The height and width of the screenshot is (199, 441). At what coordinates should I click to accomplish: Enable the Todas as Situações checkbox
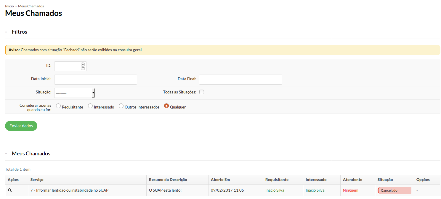coord(202,92)
